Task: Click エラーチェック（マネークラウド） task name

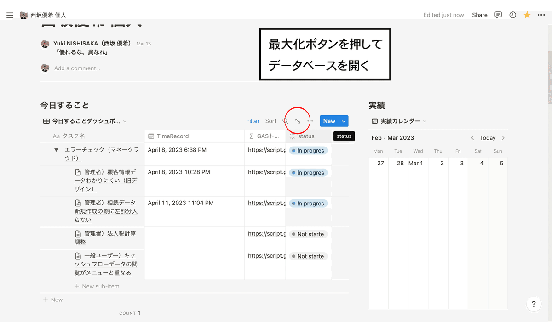Action: click(101, 154)
